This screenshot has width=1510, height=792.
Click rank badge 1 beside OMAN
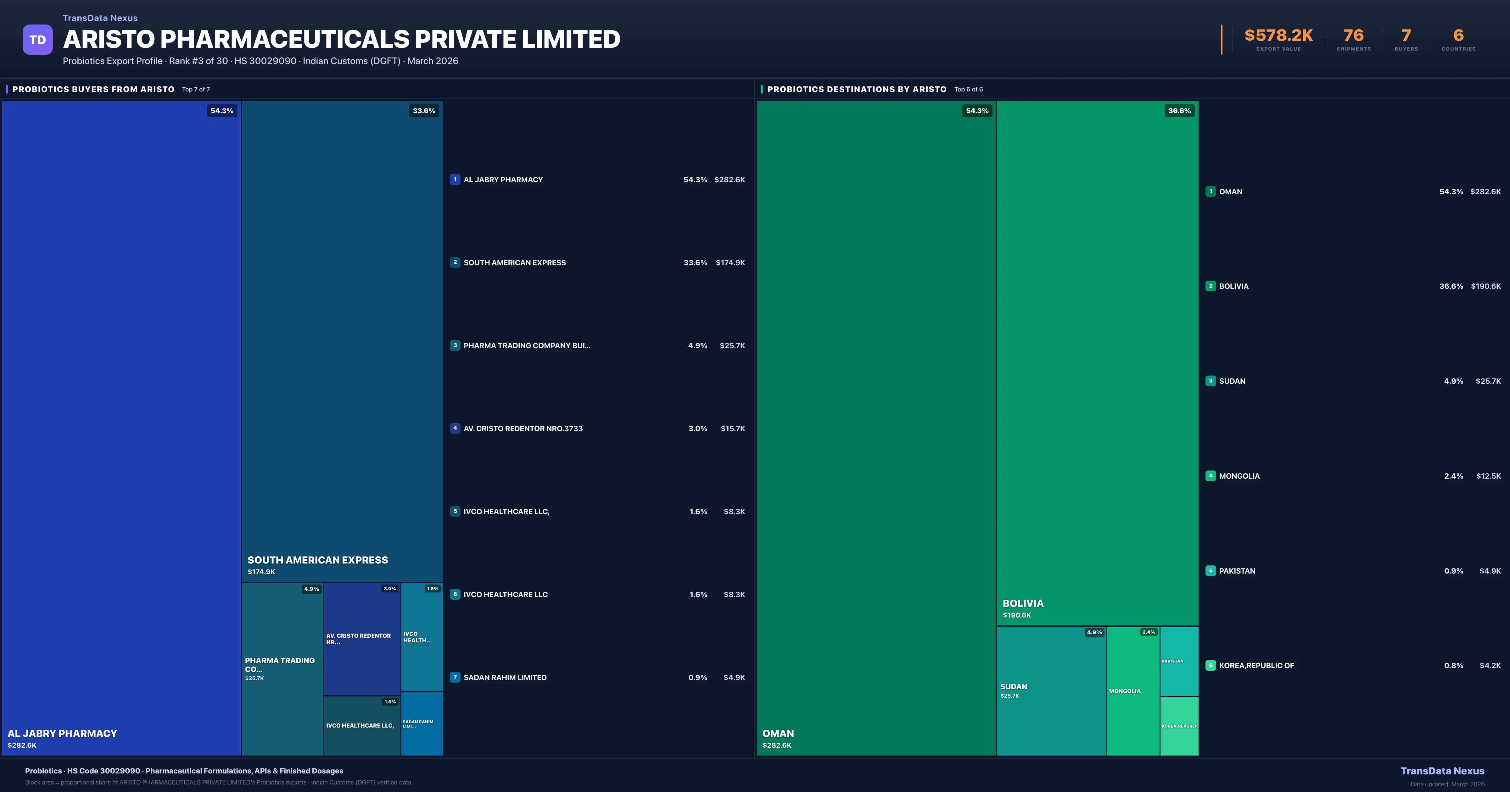(1211, 191)
